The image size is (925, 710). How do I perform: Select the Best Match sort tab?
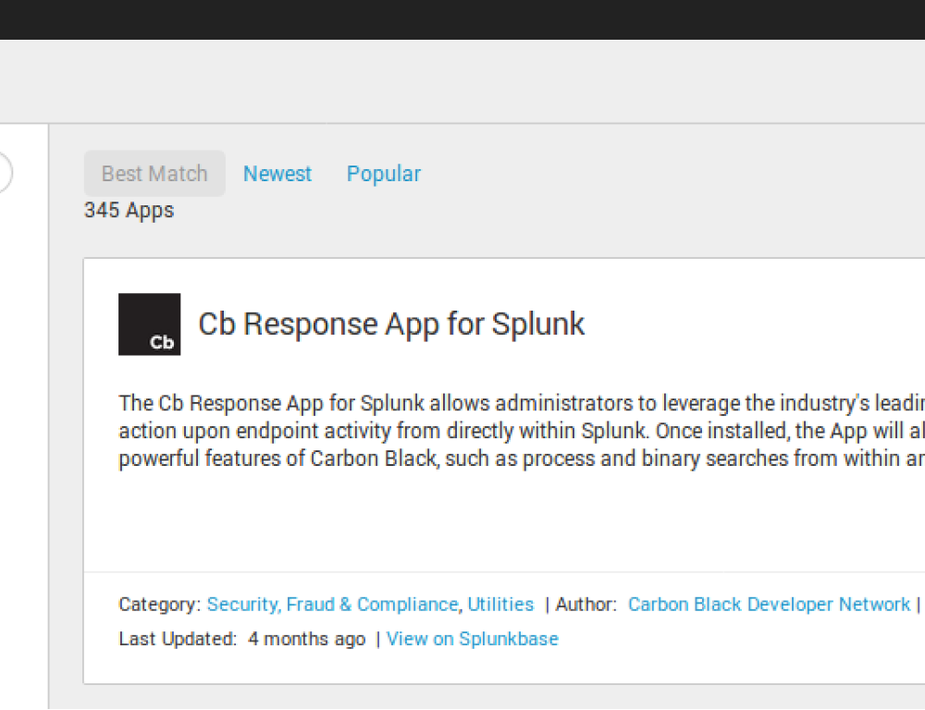click(154, 174)
